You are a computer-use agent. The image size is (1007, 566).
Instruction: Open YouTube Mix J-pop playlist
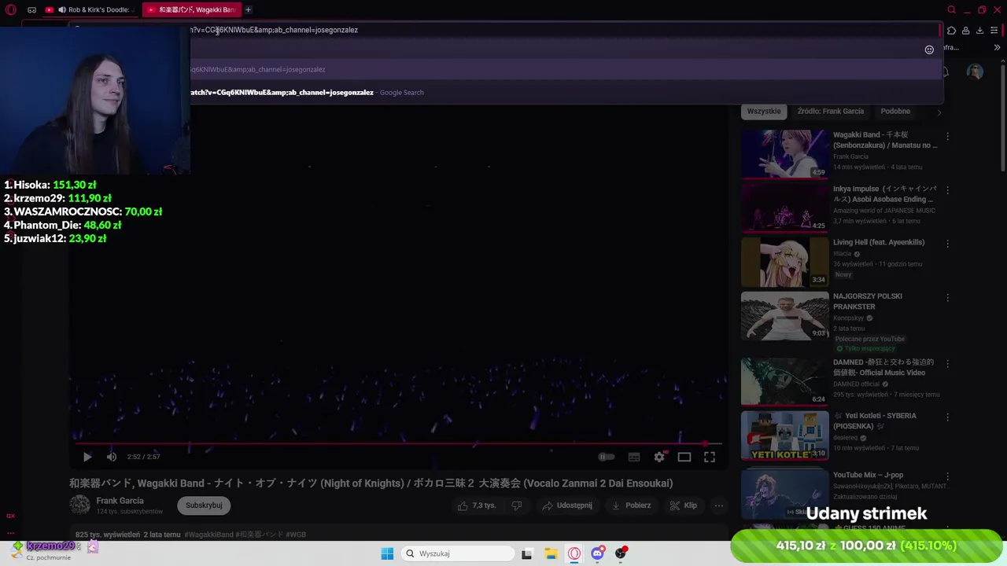784,493
